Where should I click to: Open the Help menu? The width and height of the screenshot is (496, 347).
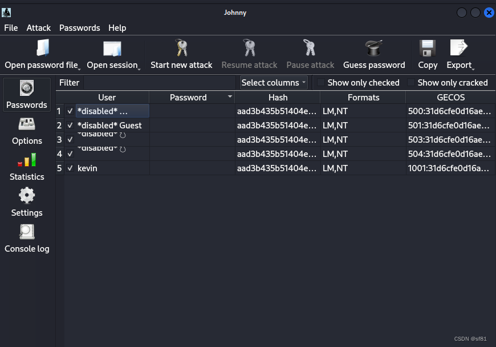tap(117, 28)
